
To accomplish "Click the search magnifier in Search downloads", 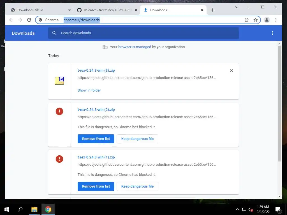I will pyautogui.click(x=54, y=33).
